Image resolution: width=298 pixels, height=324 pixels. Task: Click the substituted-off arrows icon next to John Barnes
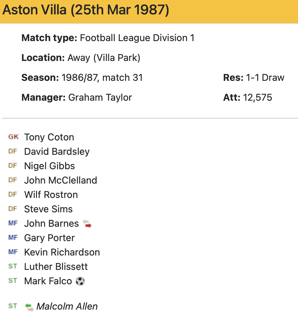coord(87,224)
